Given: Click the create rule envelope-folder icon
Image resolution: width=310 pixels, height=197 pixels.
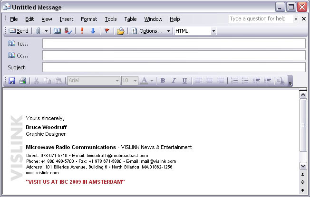Looking at the screenshot, I should coord(120,31).
